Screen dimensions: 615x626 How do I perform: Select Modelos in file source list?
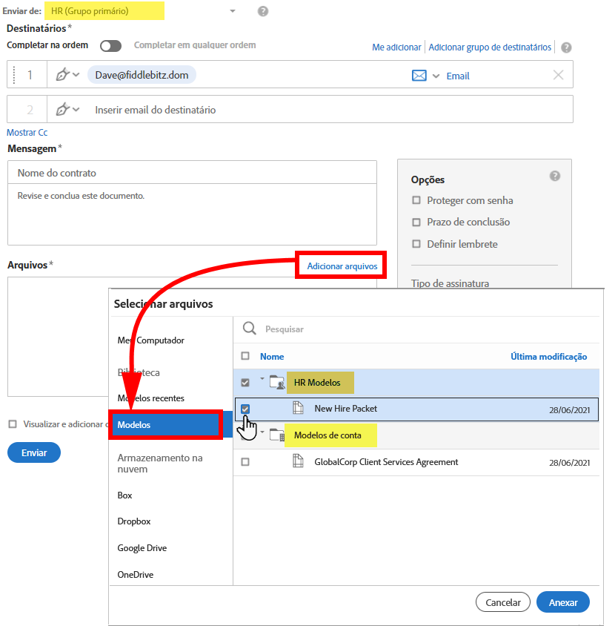[x=165, y=425]
